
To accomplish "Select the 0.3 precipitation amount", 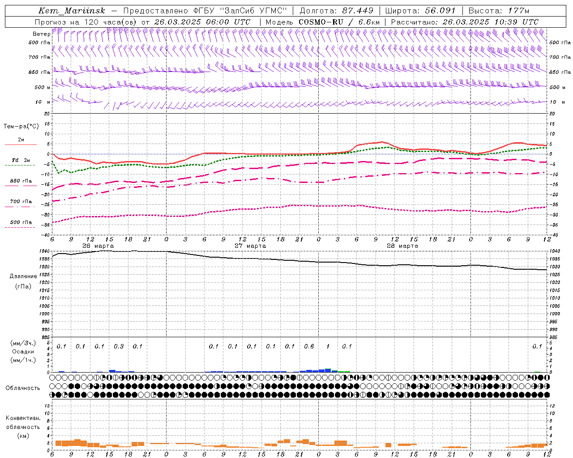I will (x=119, y=346).
